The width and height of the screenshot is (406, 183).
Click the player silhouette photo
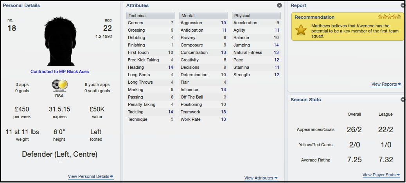(x=60, y=41)
